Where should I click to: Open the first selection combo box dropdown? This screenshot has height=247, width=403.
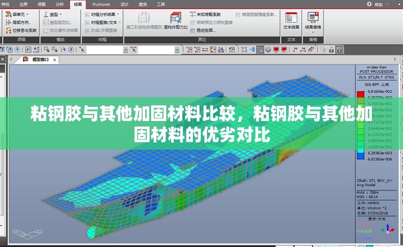click(125, 50)
